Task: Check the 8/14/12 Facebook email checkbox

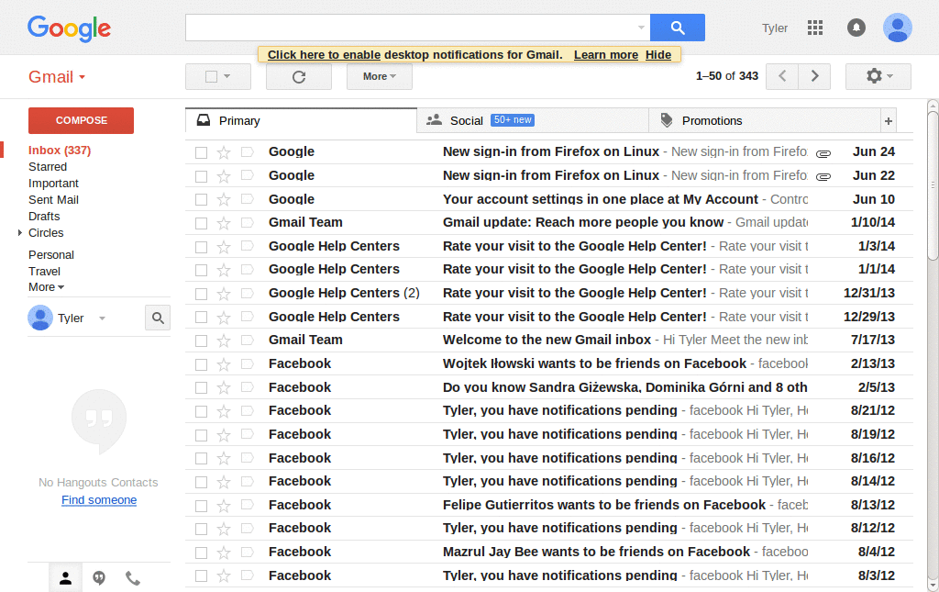Action: click(201, 483)
